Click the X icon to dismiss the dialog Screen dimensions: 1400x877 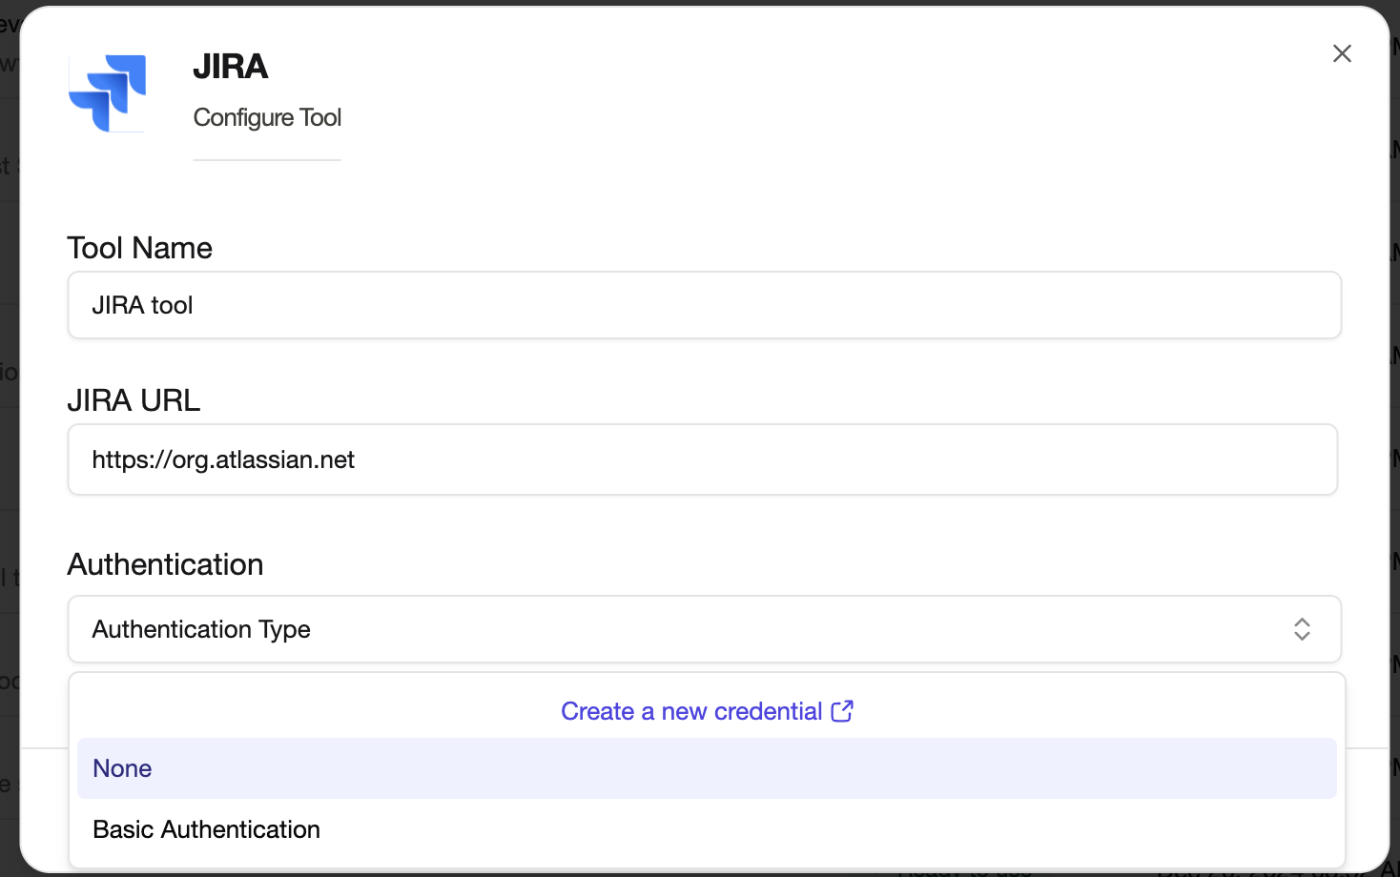(1342, 53)
